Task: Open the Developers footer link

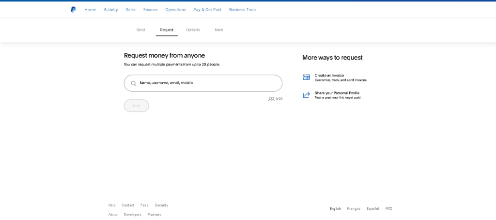Action: tap(133, 215)
